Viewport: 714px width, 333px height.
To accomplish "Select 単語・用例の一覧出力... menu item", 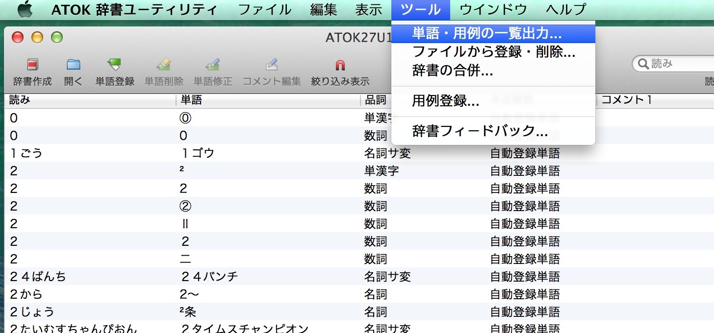I will pos(493,33).
